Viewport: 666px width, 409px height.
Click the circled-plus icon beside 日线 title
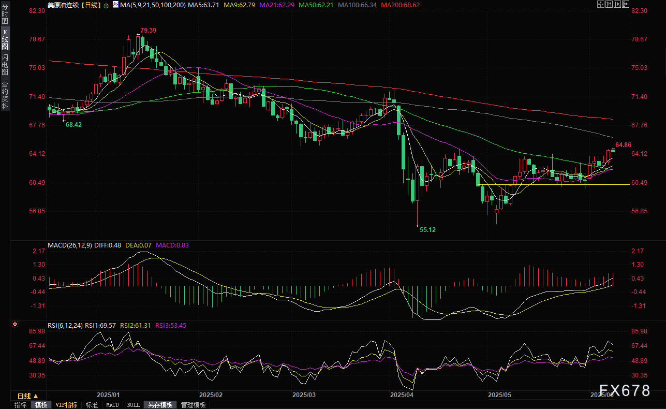tap(106, 6)
